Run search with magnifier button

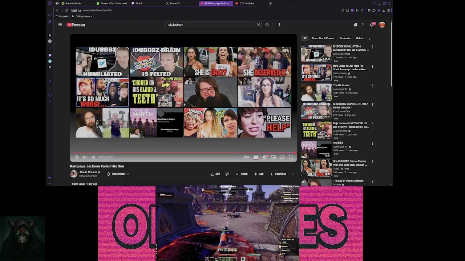(x=267, y=25)
